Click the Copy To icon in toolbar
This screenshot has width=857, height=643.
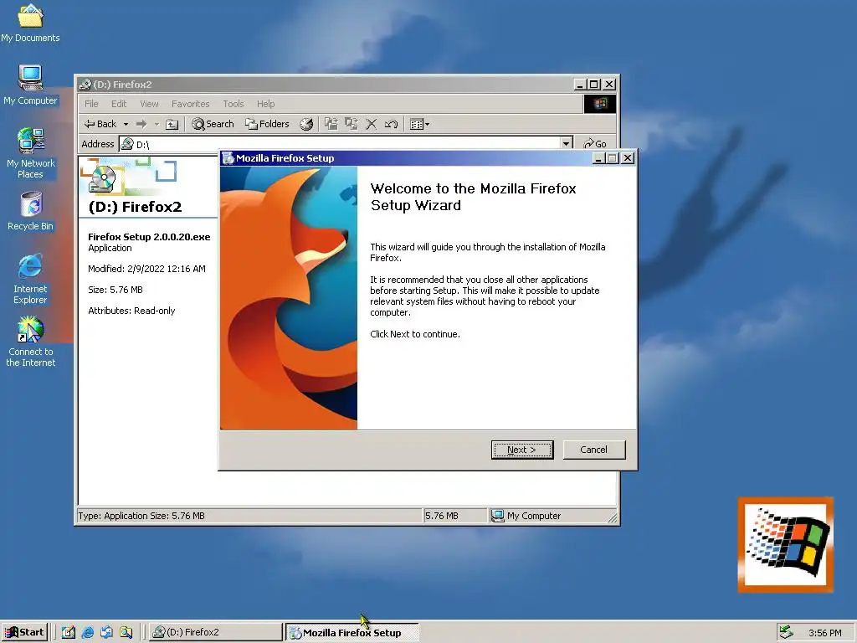click(351, 124)
